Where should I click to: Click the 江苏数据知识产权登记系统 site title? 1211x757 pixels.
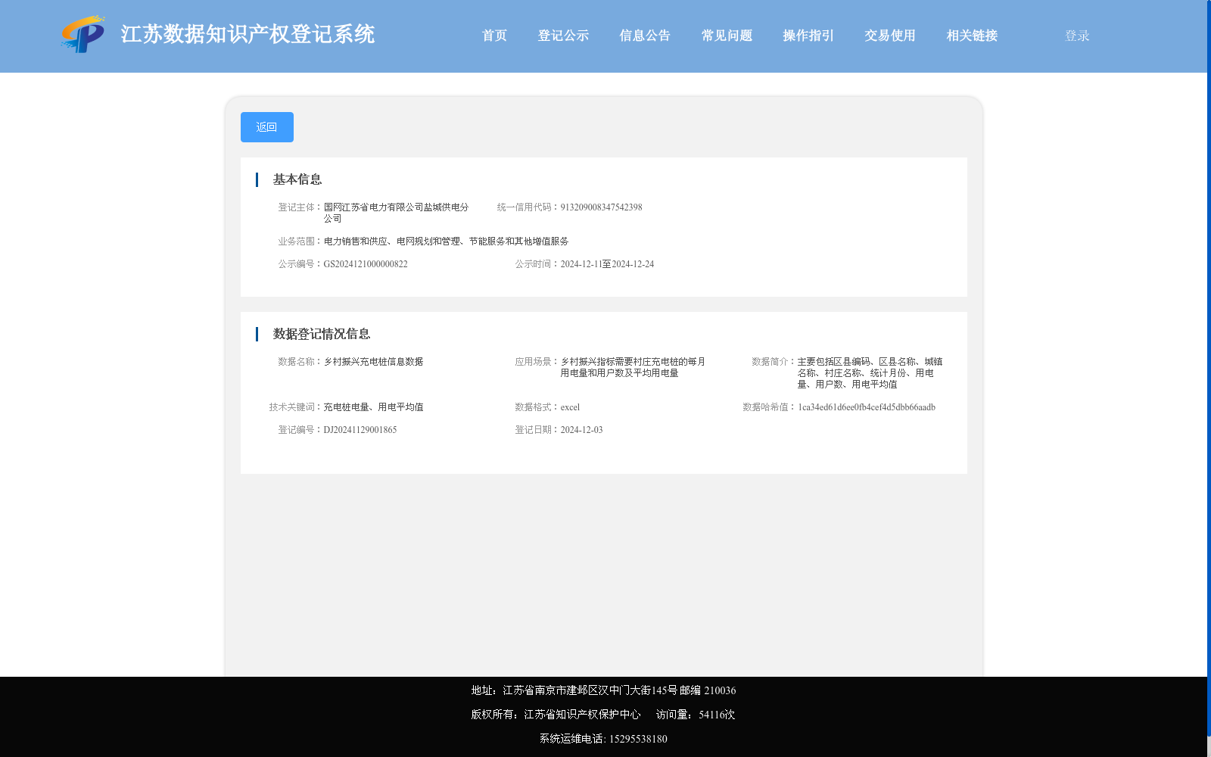[x=247, y=34]
